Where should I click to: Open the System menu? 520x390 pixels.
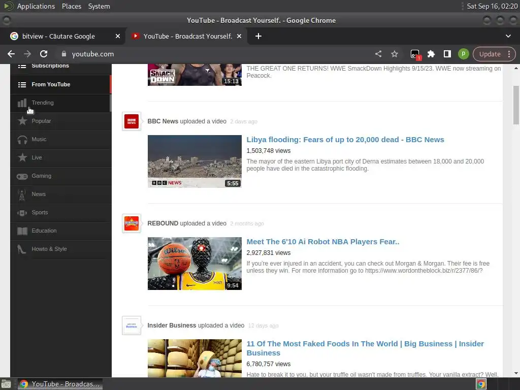99,6
